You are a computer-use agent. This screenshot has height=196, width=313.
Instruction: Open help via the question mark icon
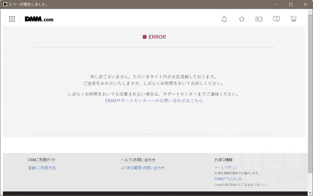[x=276, y=19]
